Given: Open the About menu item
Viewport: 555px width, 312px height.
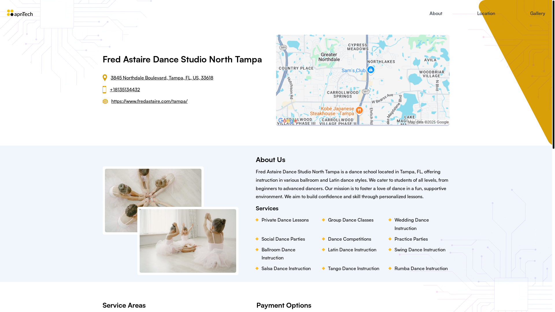Looking at the screenshot, I should pos(436,13).
